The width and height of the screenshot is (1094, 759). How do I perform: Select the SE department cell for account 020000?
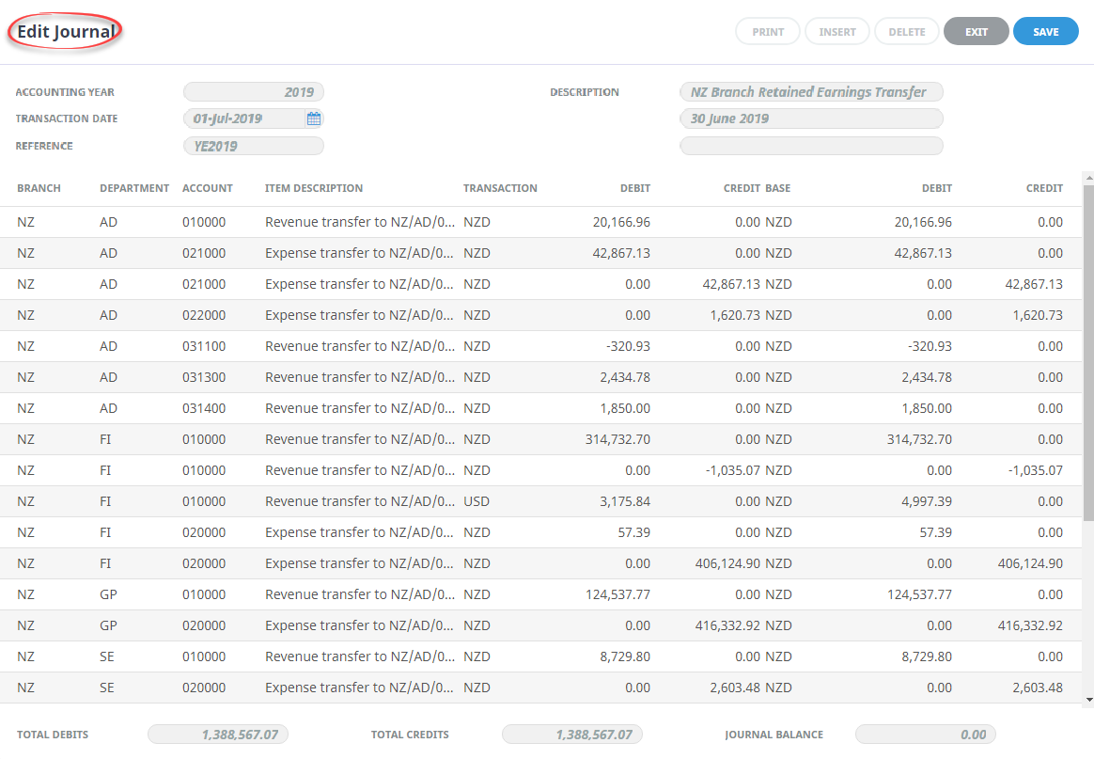click(107, 688)
